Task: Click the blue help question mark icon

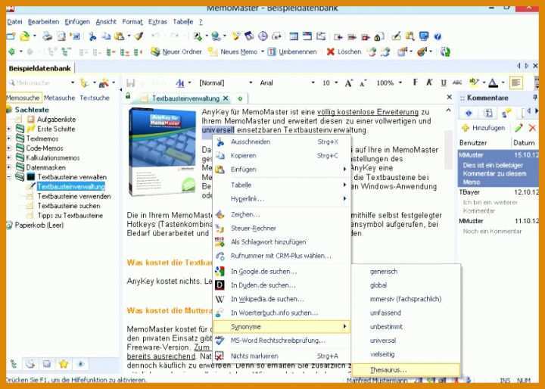Action: click(438, 36)
